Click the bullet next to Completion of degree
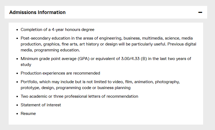Viewport: 215px width, 130px height. [17, 30]
